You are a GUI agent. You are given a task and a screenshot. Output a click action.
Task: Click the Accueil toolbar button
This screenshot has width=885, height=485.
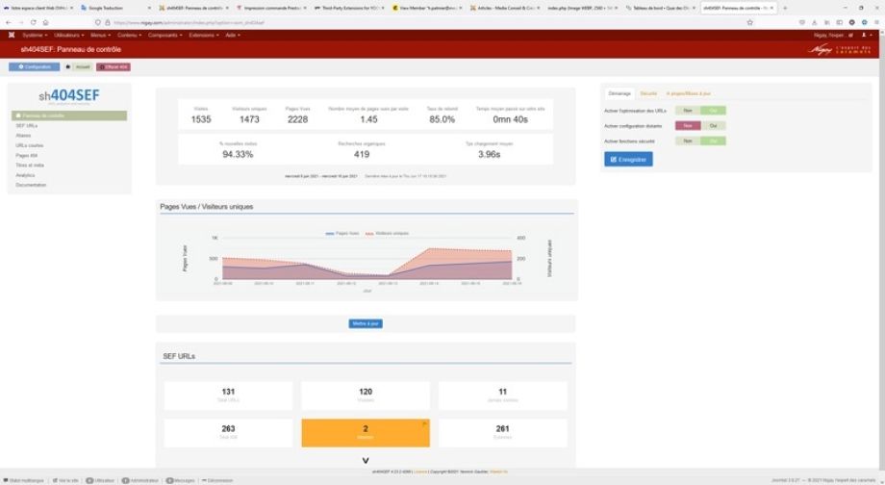click(83, 66)
